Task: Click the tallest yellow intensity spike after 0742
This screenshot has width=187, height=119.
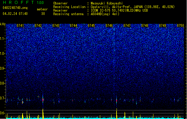Action: coord(43,114)
